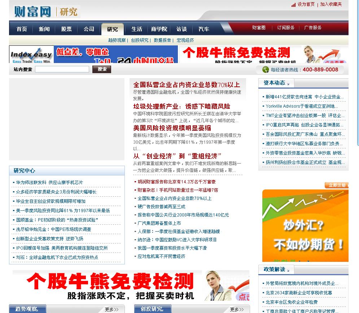Click the 搜索 search button
359x313 pixels.
pyautogui.click(x=102, y=69)
